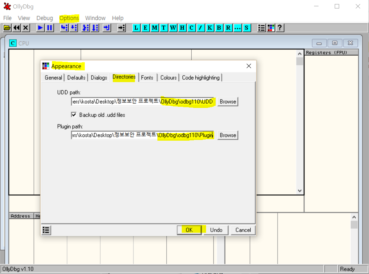
Task: Click the C icon in CPU window title
Action: (13, 43)
